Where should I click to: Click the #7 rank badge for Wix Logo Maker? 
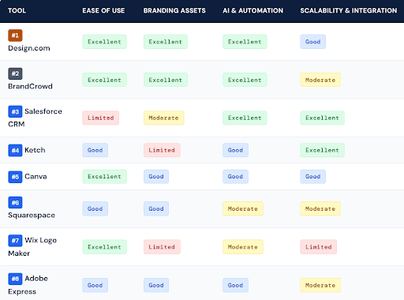[x=15, y=241]
